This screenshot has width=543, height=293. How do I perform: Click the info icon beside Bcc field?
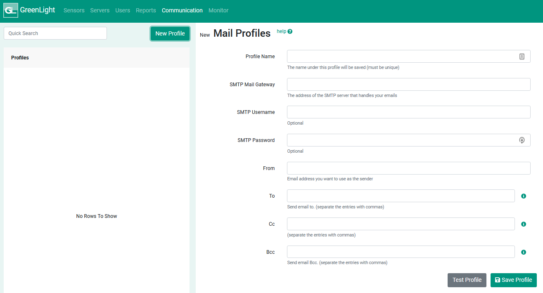pyautogui.click(x=524, y=252)
